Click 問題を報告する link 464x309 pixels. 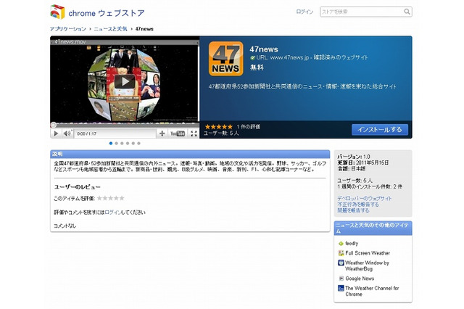click(x=353, y=210)
